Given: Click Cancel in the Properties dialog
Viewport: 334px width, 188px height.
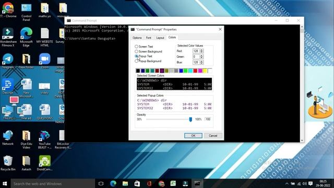Looking at the screenshot, I should click(213, 136).
